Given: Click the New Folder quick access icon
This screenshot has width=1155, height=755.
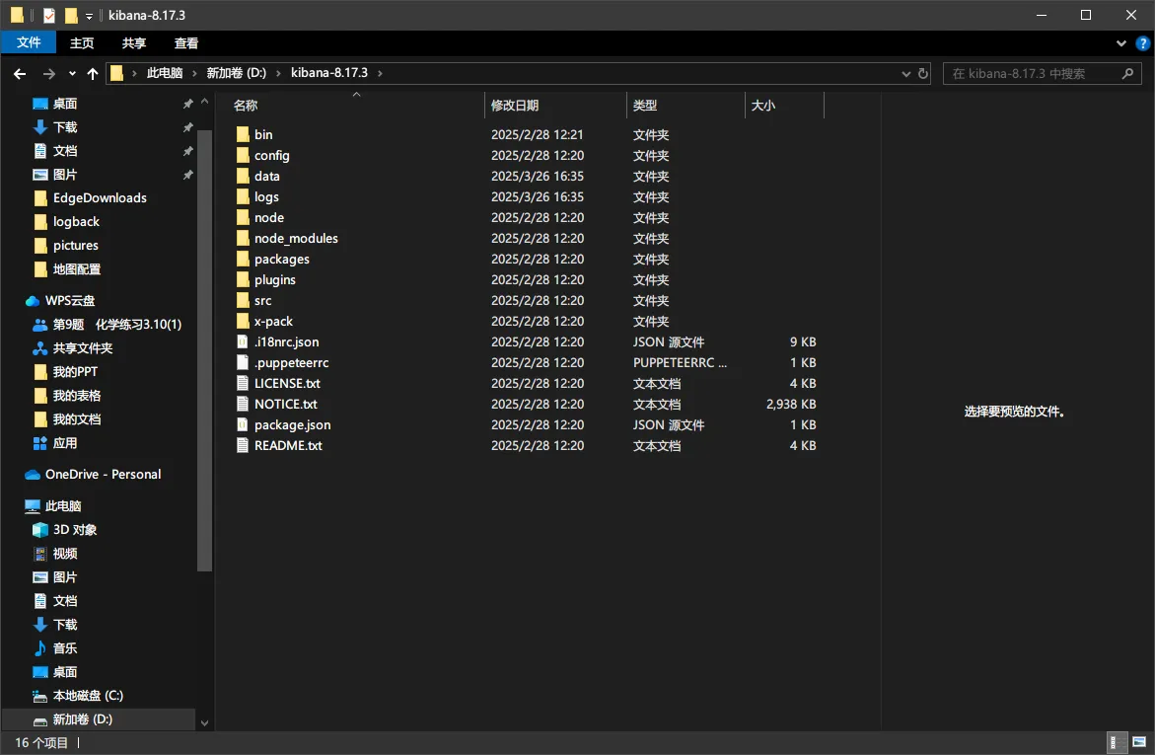Looking at the screenshot, I should [71, 16].
